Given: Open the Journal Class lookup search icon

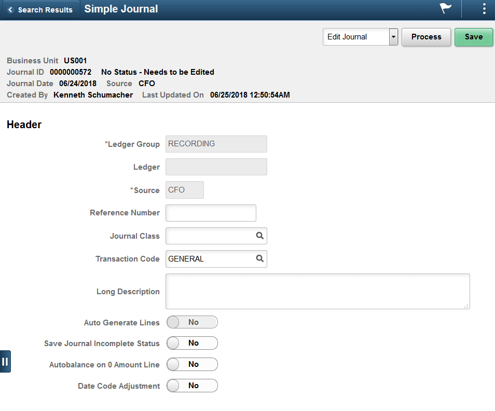Looking at the screenshot, I should (259, 236).
